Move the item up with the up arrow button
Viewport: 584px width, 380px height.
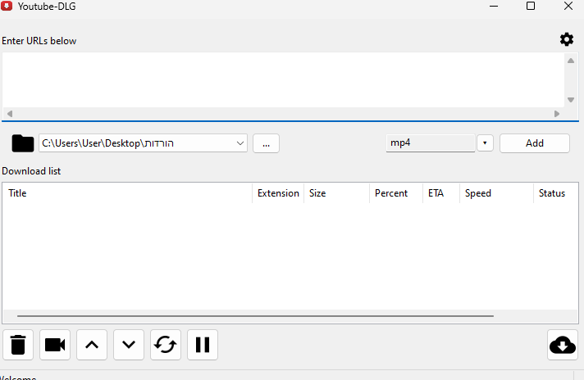(x=92, y=345)
